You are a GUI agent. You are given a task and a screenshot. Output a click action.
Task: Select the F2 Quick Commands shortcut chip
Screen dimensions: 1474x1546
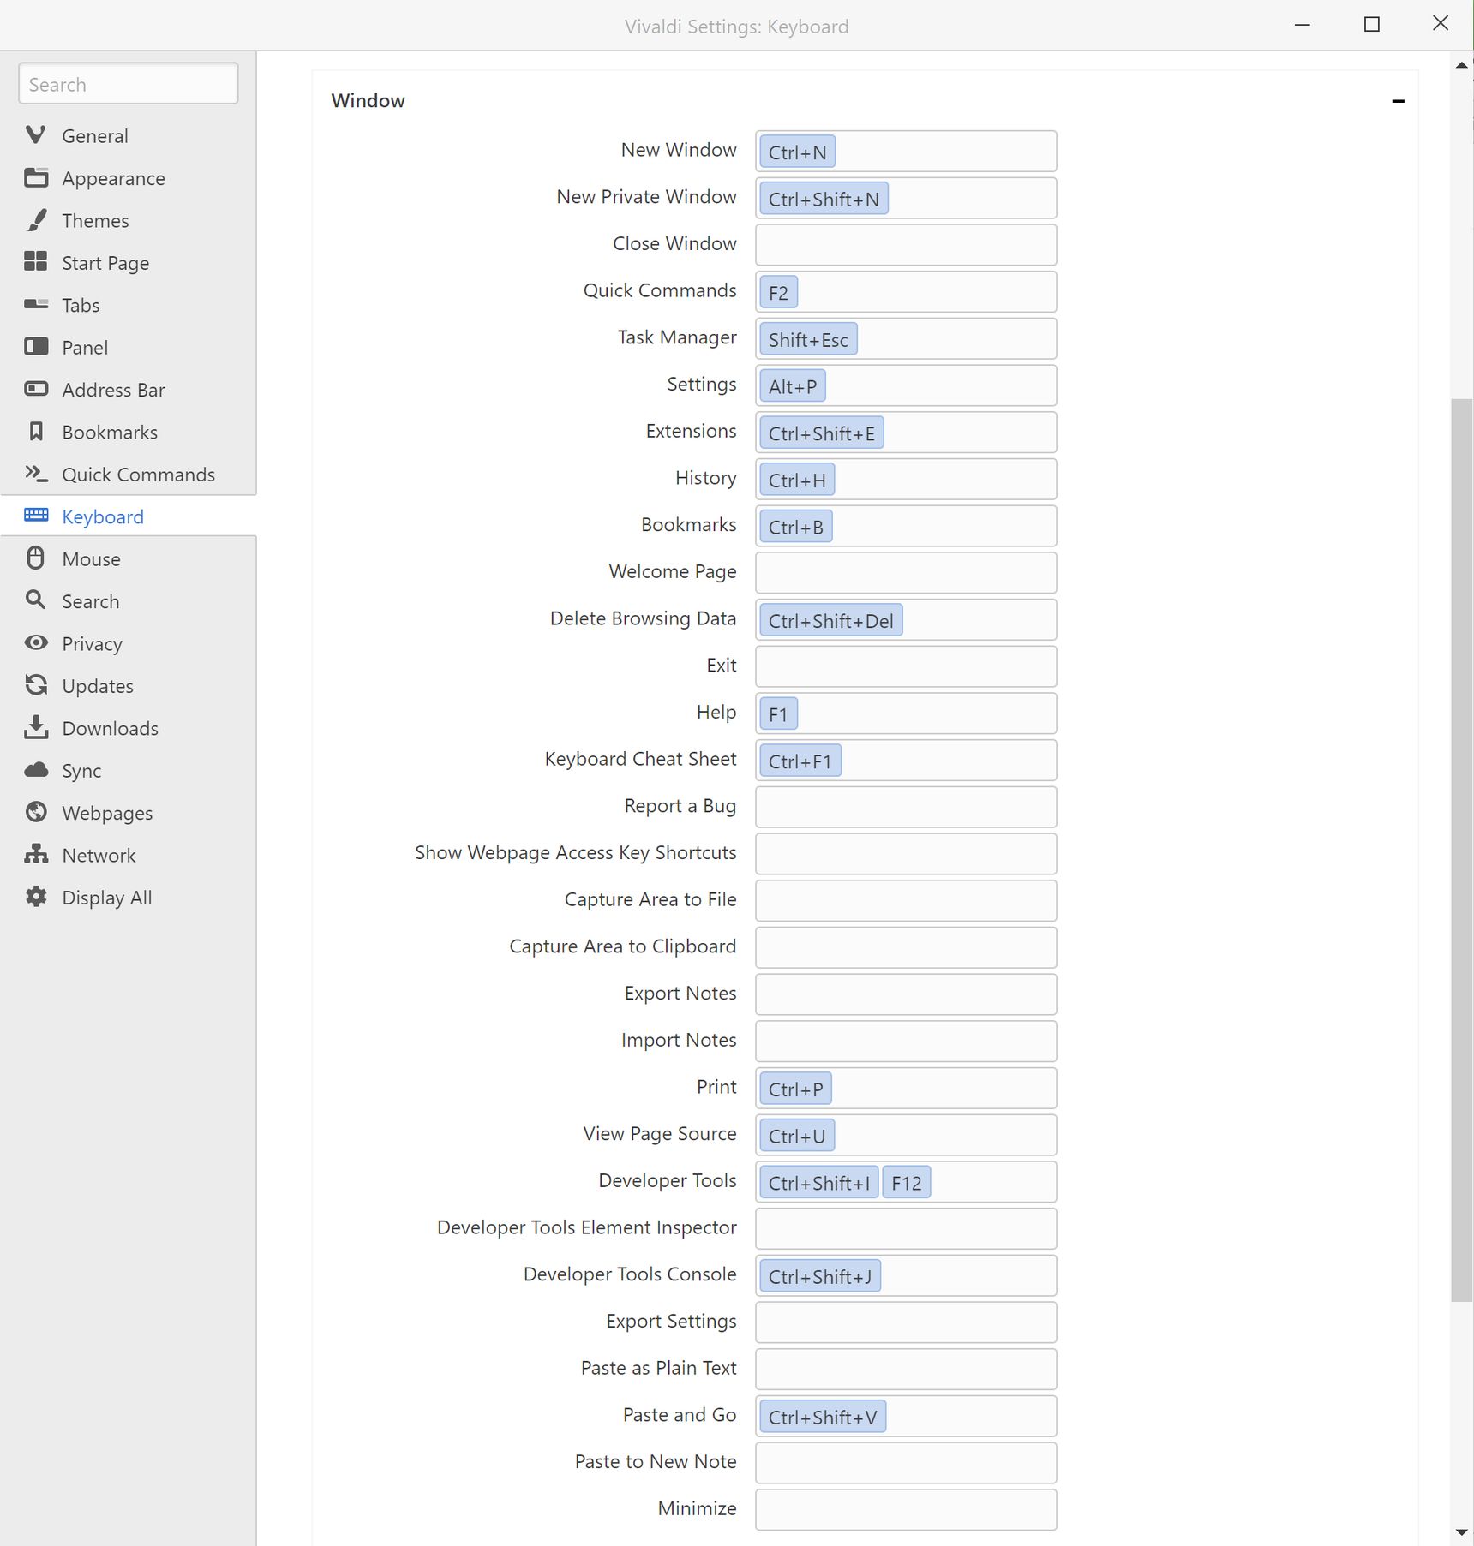click(x=778, y=293)
